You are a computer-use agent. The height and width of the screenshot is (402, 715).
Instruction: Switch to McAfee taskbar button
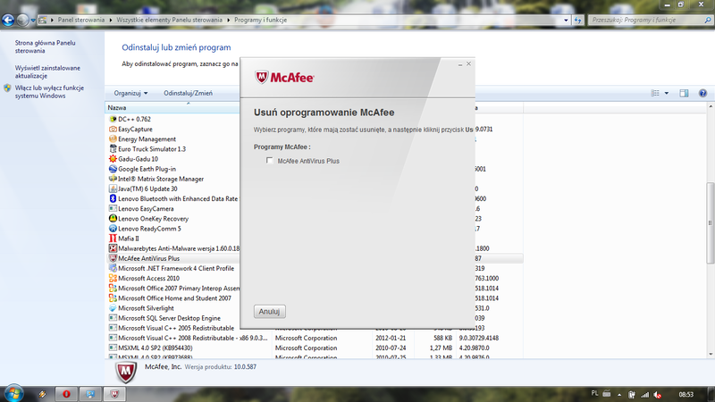[x=114, y=394]
